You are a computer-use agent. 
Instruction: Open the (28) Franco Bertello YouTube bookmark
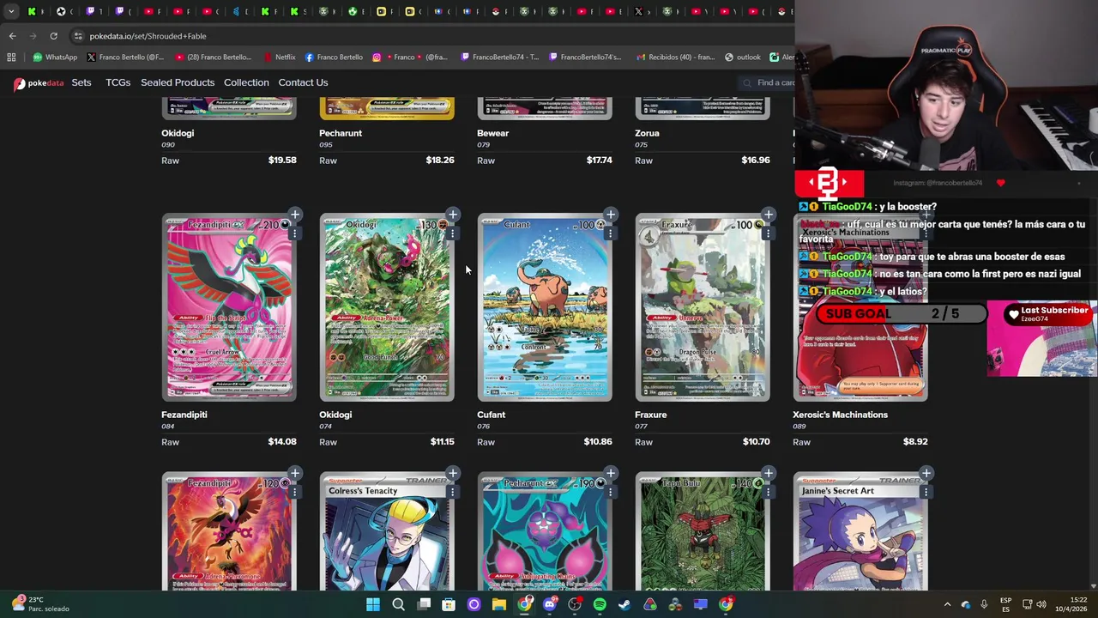coord(213,58)
